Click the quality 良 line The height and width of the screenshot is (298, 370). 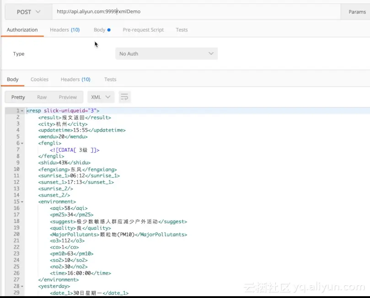pos(80,228)
